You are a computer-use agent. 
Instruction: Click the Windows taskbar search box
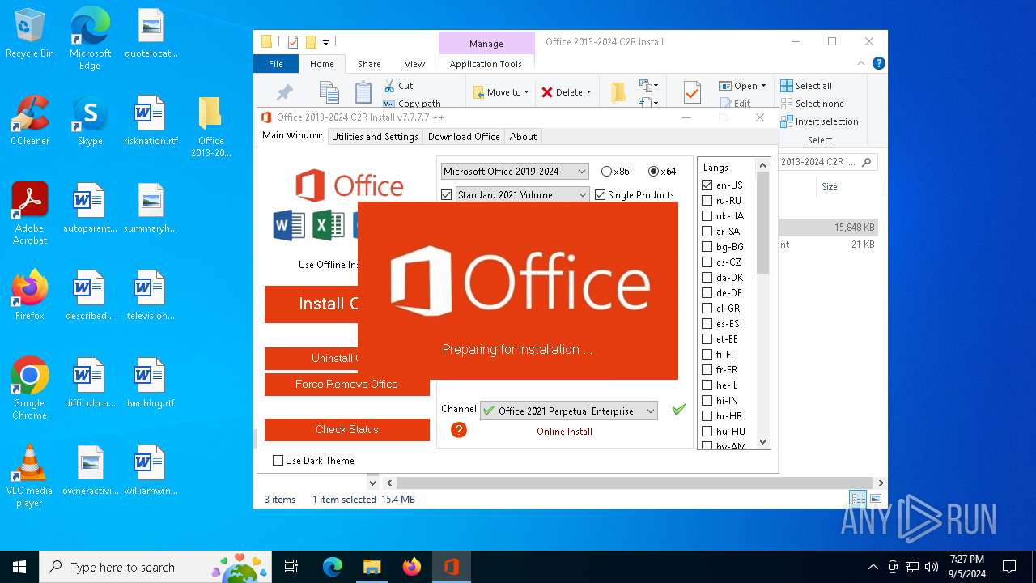point(155,567)
